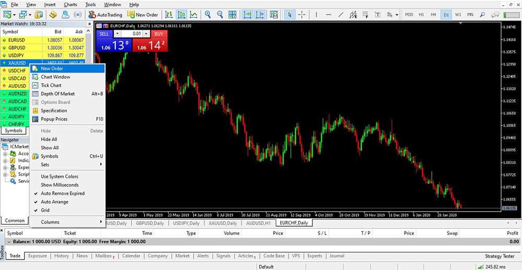Switch to the line chart icon

point(194,15)
